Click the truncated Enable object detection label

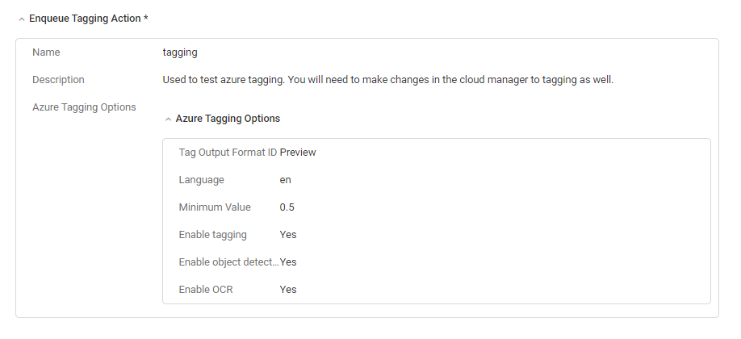pos(228,262)
